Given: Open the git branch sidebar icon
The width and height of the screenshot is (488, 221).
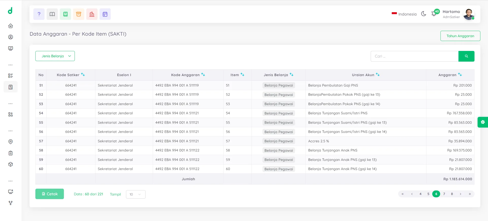Looking at the screenshot, I should [10, 203].
